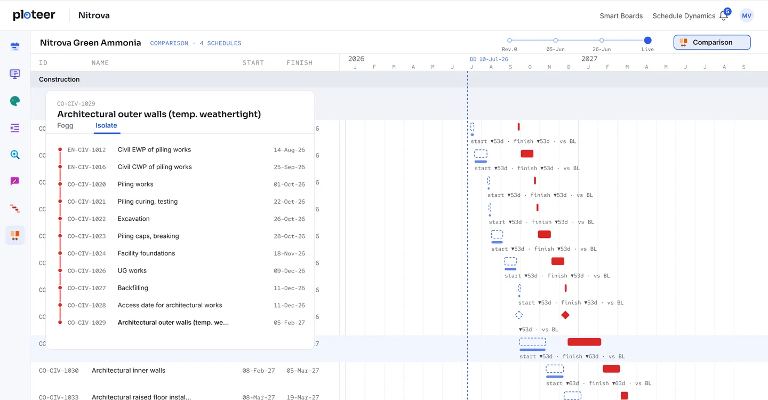Select Civil EWP of piling works entry
The width and height of the screenshot is (768, 400).
pos(181,150)
